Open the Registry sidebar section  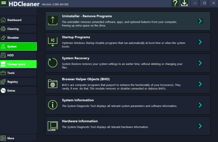click(x=18, y=81)
